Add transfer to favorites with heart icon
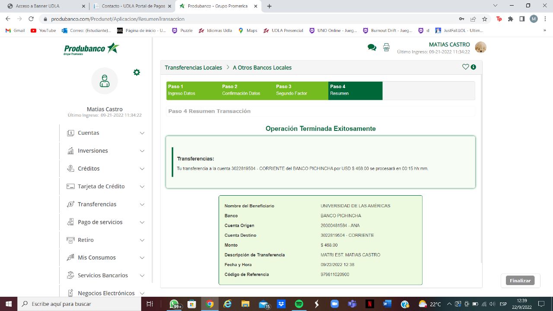This screenshot has height=311, width=553. [465, 67]
